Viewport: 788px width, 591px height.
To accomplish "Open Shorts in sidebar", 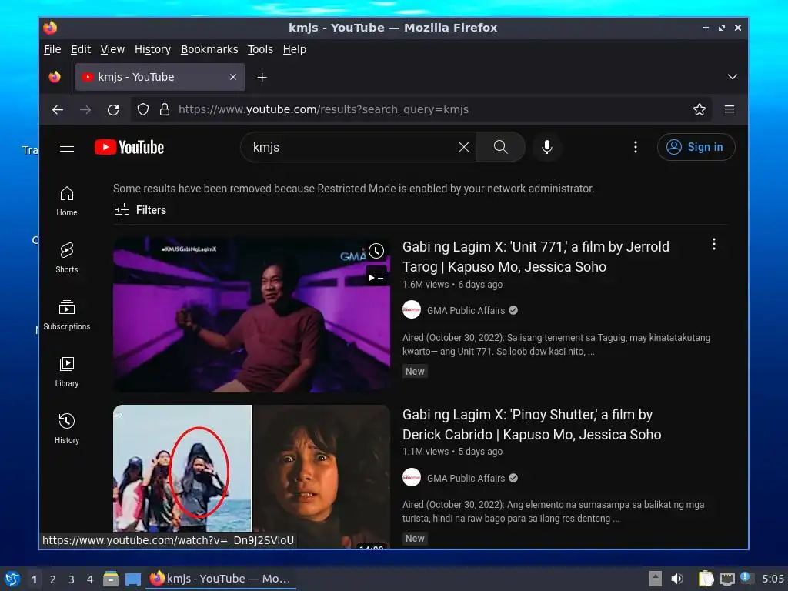I will [67, 258].
